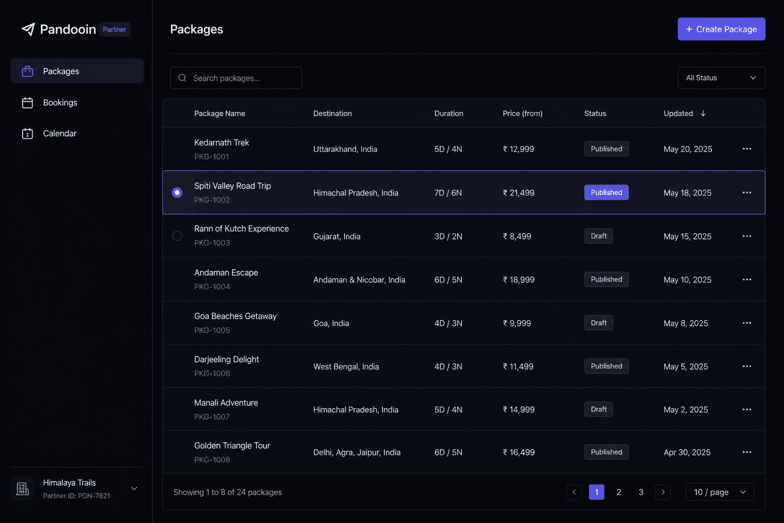The width and height of the screenshot is (784, 523).
Task: Open actions menu for Spiti Valley Road Trip
Action: [747, 193]
